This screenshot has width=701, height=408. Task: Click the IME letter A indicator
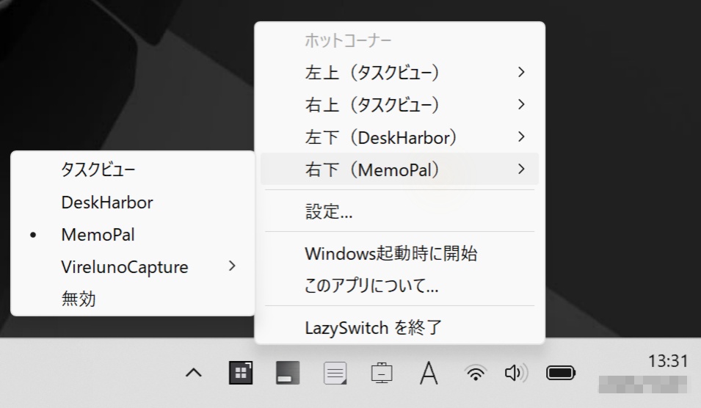(429, 373)
